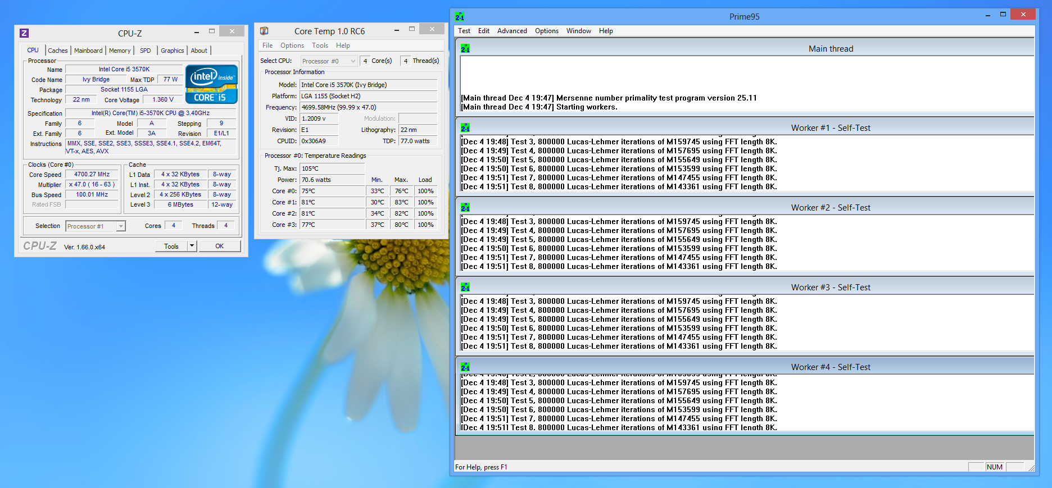Maximize the CPU-Z window

[x=212, y=31]
